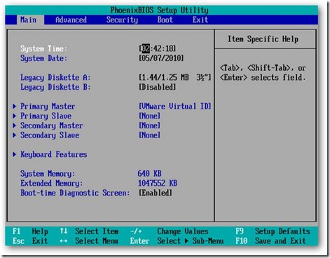Expand arrow next to Primary Master

[x=15, y=107]
